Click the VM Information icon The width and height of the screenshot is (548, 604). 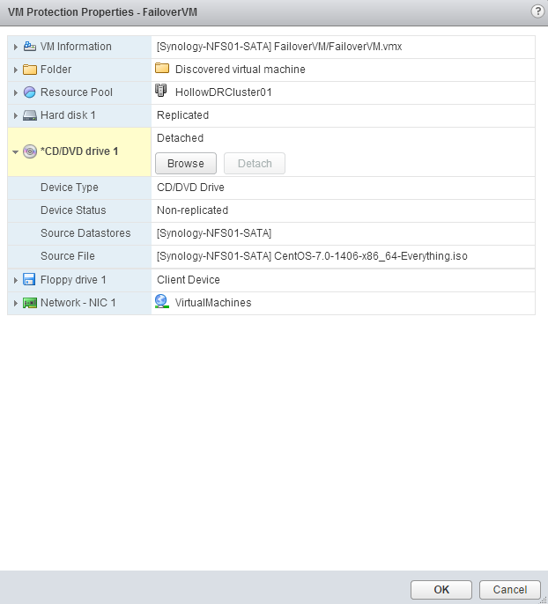(x=30, y=47)
